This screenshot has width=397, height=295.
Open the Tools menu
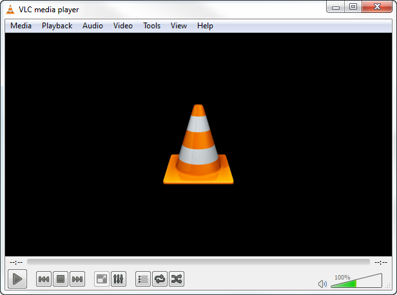pos(152,26)
